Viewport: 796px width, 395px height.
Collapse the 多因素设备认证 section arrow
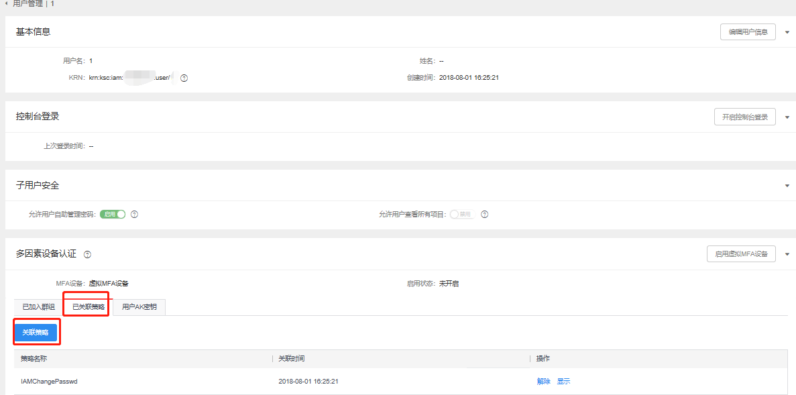click(x=787, y=255)
